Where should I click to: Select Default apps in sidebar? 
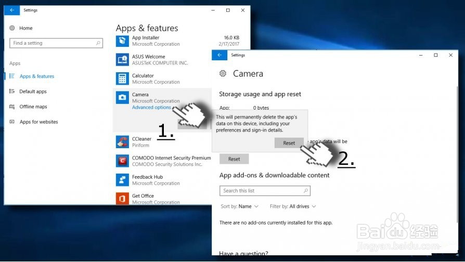click(x=33, y=91)
